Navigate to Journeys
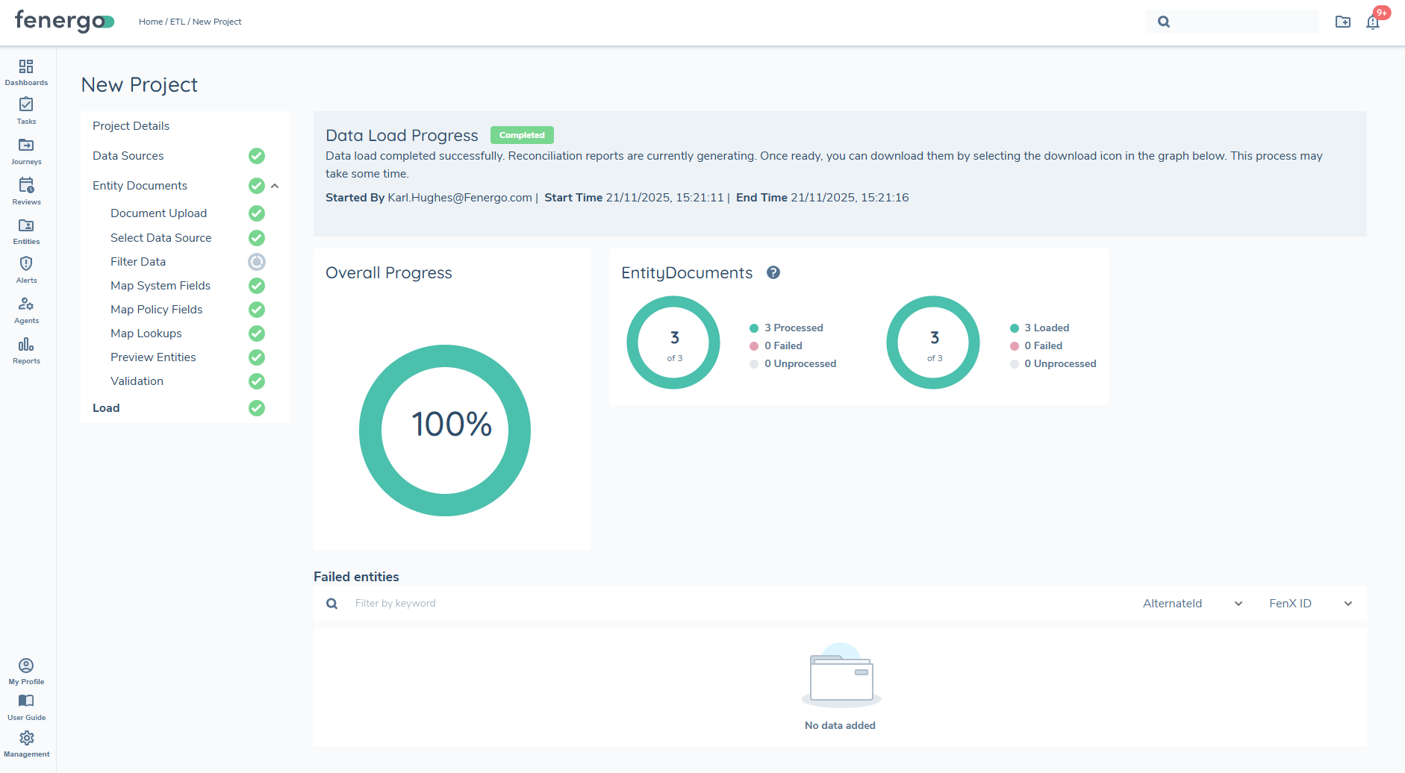 click(26, 150)
